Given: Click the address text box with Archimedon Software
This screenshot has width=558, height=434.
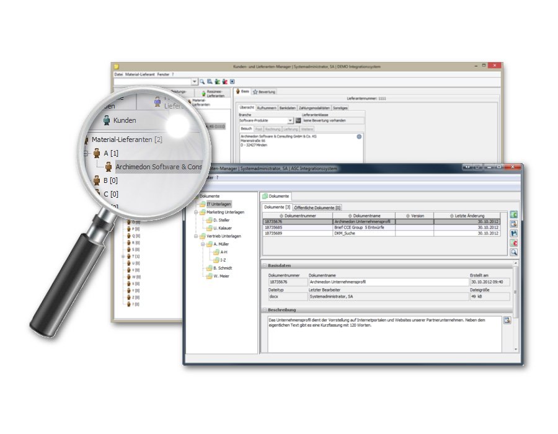Looking at the screenshot, I should coord(301,148).
